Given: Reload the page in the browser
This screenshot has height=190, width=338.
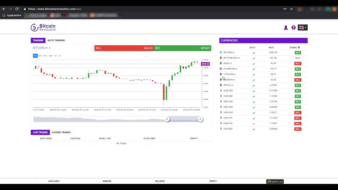Looking at the screenshot, I should coord(17,9).
